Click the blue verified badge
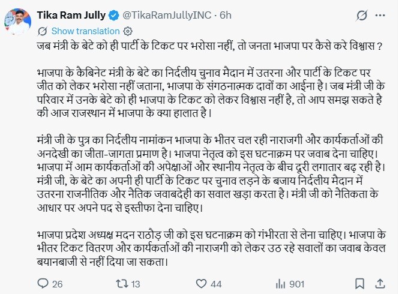This screenshot has width=399, height=294. (x=114, y=16)
